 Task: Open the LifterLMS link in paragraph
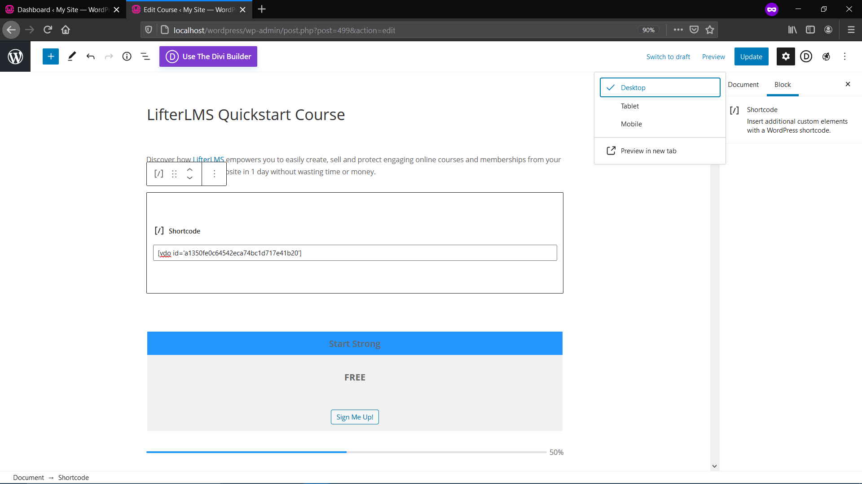coord(208,160)
